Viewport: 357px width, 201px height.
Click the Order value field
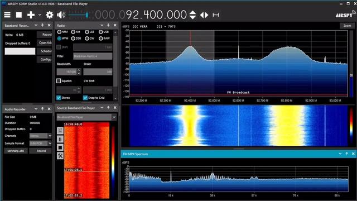(x=98, y=72)
